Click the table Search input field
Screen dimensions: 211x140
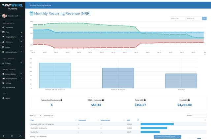(199, 116)
